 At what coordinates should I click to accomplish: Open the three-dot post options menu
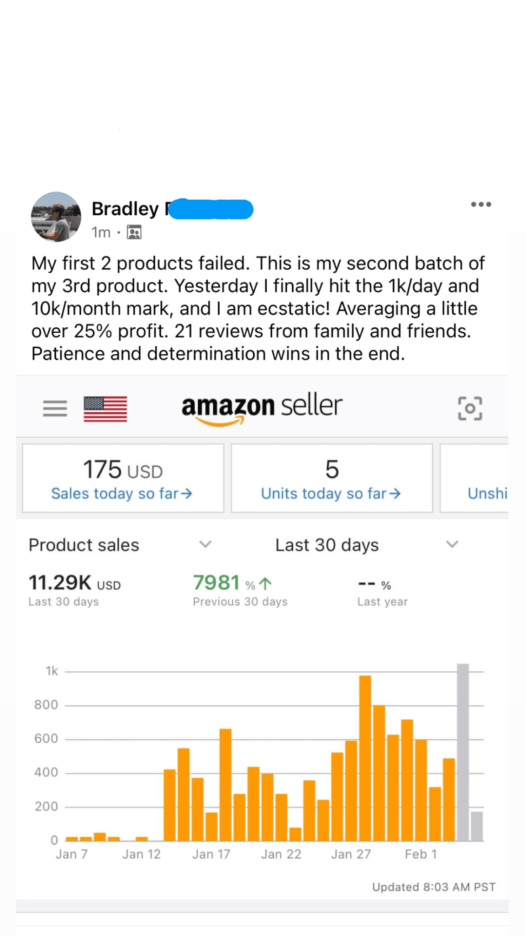pyautogui.click(x=481, y=204)
